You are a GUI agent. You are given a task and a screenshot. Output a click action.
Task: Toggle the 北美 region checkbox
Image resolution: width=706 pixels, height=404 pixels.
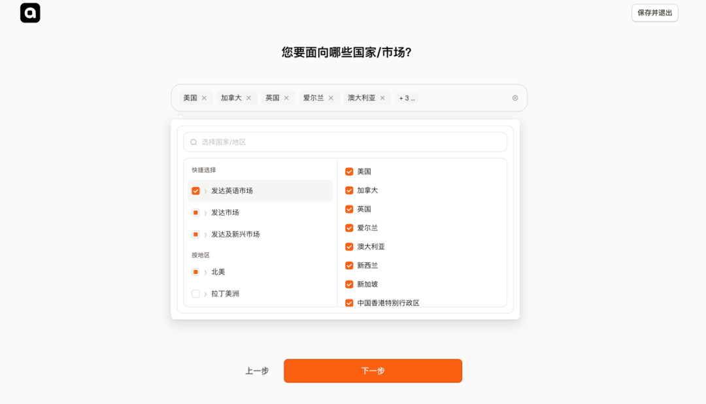click(x=195, y=272)
